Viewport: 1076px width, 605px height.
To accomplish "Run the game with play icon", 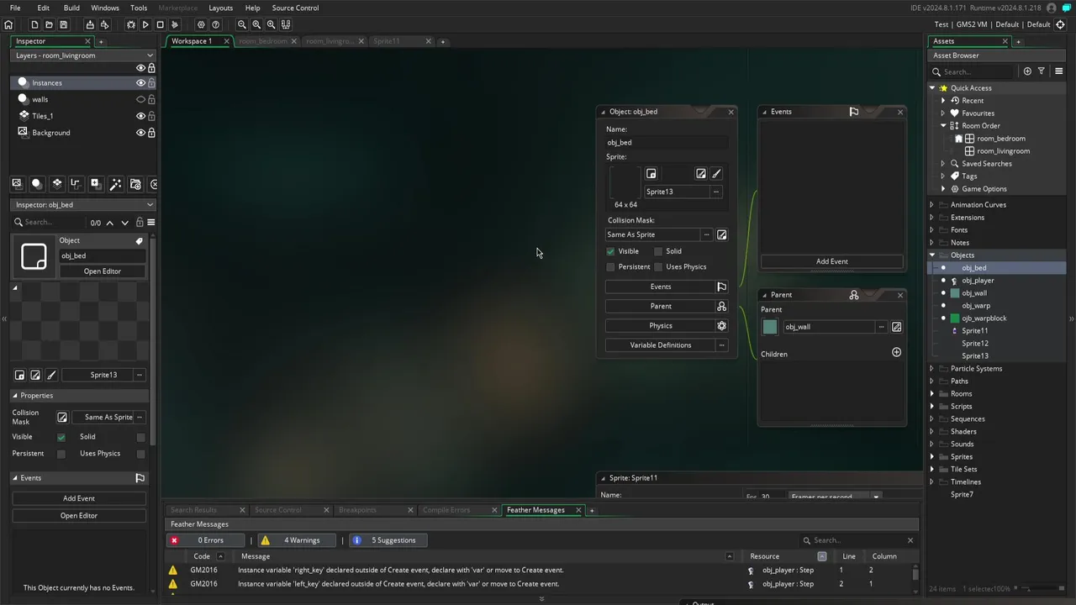I will pos(145,24).
